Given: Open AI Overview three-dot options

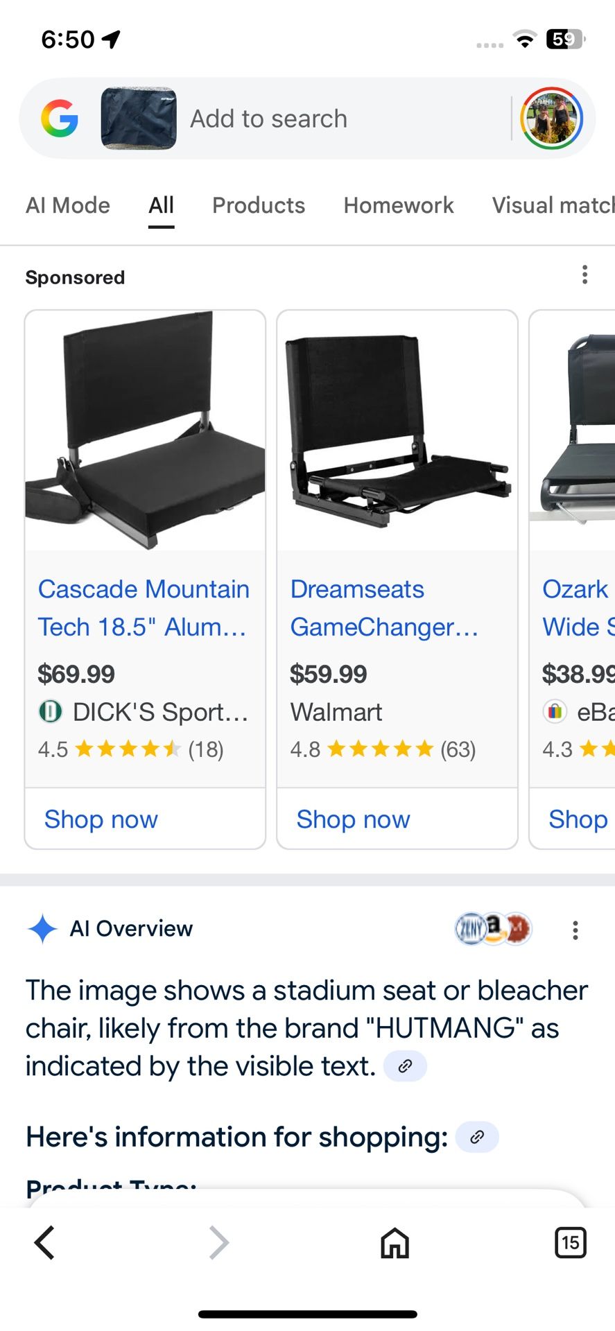Looking at the screenshot, I should [x=575, y=930].
